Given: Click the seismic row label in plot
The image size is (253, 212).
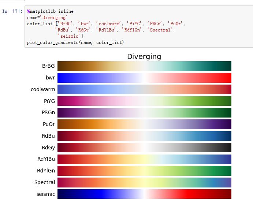Looking at the screenshot, I should click(x=46, y=194).
